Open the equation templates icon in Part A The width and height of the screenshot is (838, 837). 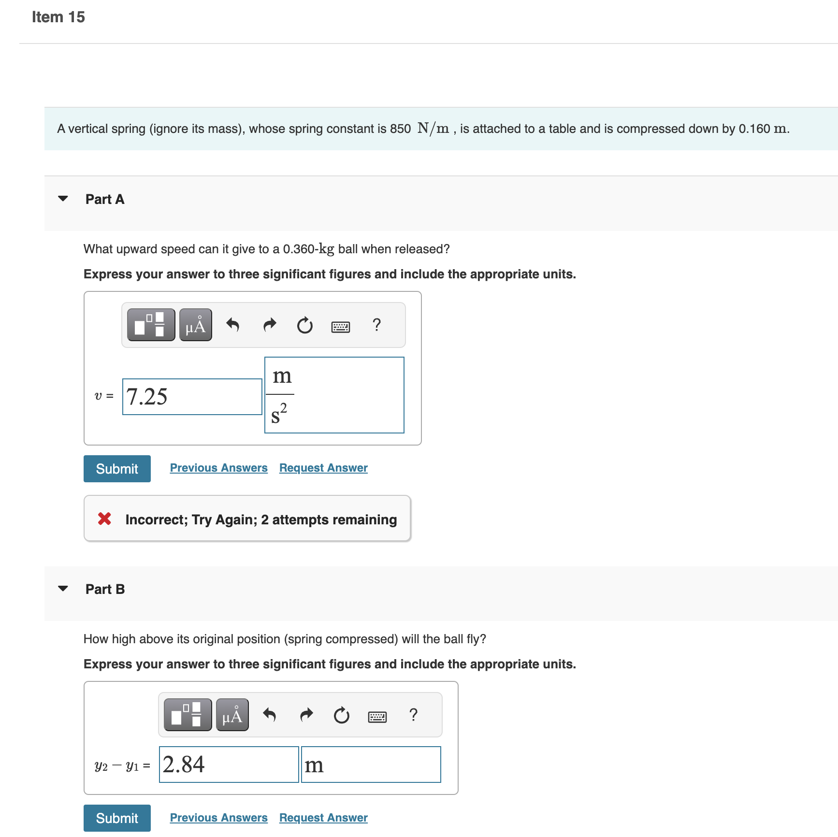tap(150, 324)
